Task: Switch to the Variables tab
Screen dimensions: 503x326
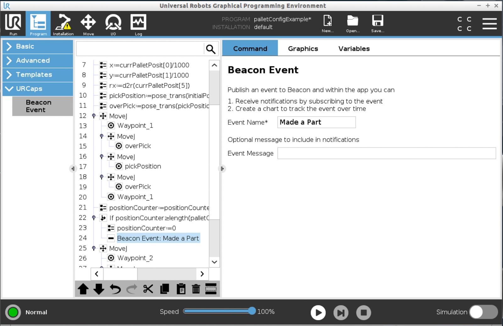Action: click(354, 49)
